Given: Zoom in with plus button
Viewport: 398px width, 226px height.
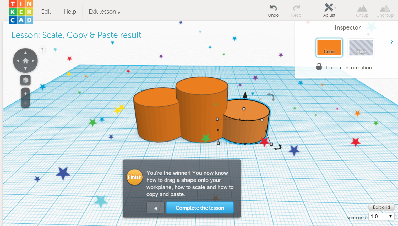Looking at the screenshot, I should coord(25,93).
